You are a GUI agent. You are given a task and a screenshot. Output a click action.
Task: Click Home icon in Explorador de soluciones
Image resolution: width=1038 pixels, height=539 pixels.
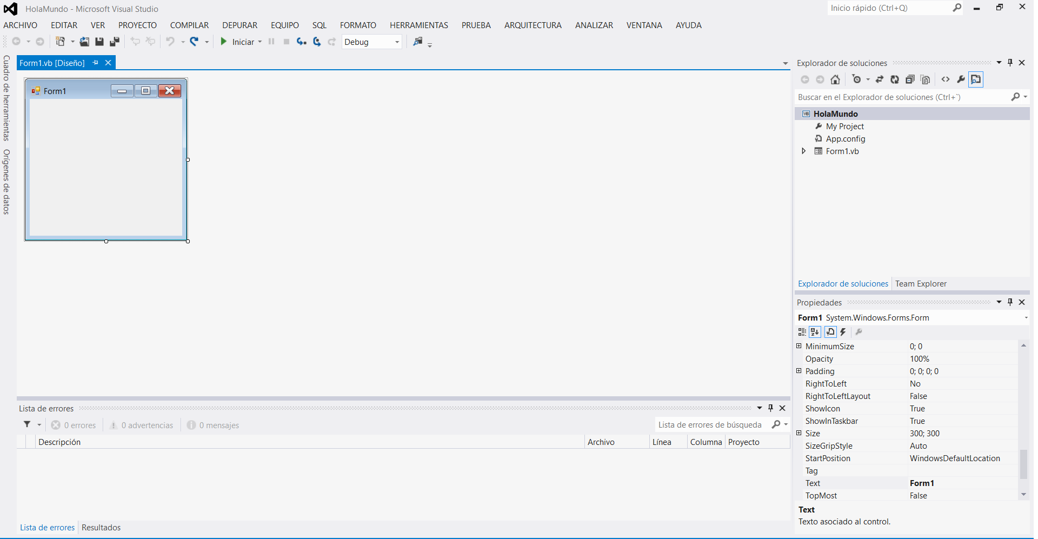point(835,79)
